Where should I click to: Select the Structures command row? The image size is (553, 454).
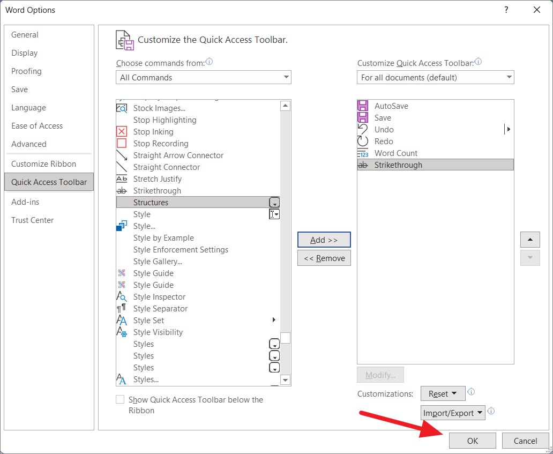coord(198,203)
